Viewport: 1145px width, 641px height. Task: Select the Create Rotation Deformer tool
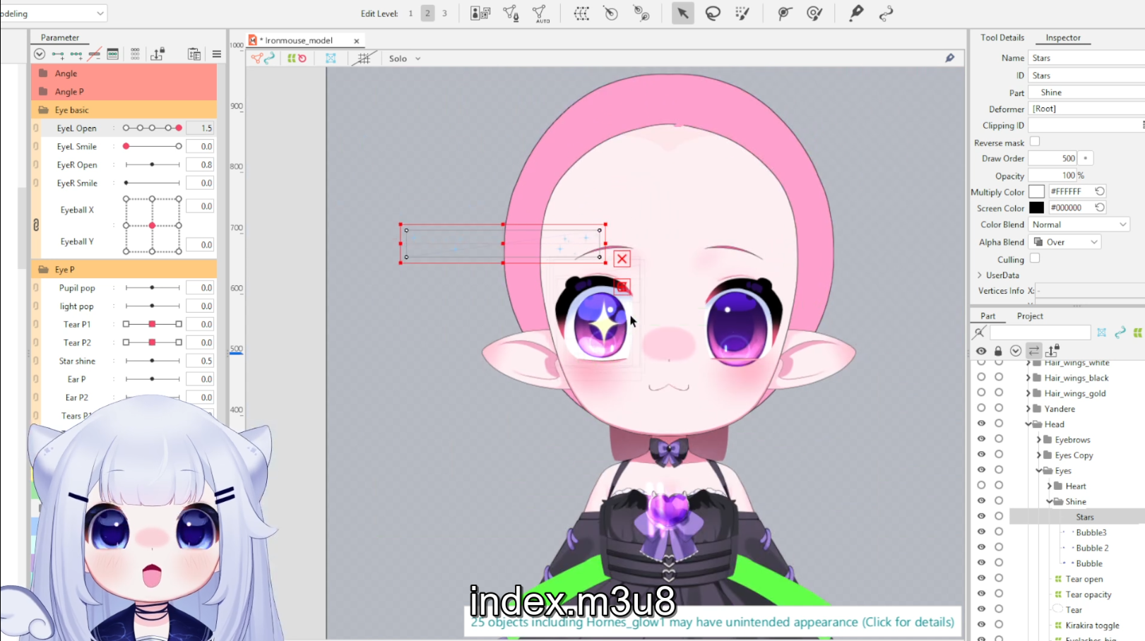[611, 13]
